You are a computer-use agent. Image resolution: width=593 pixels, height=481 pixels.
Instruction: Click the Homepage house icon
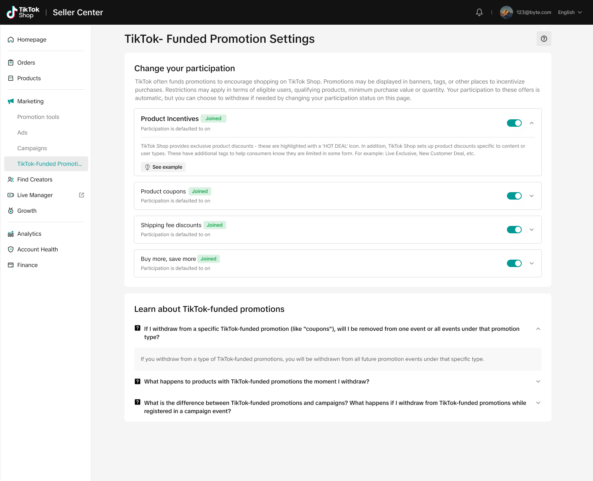pos(11,40)
